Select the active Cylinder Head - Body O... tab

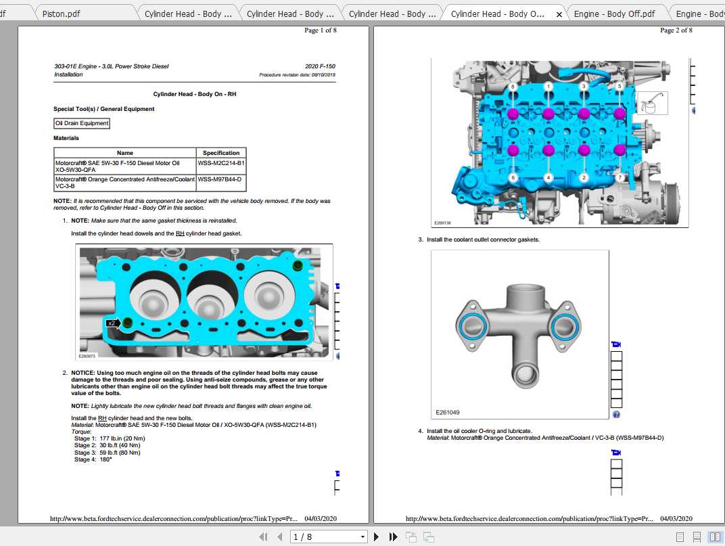coord(498,14)
